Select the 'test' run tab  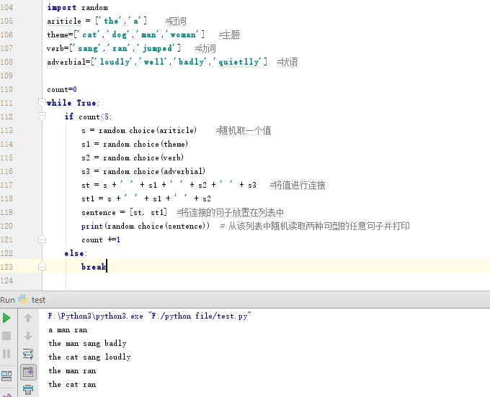[x=38, y=300]
